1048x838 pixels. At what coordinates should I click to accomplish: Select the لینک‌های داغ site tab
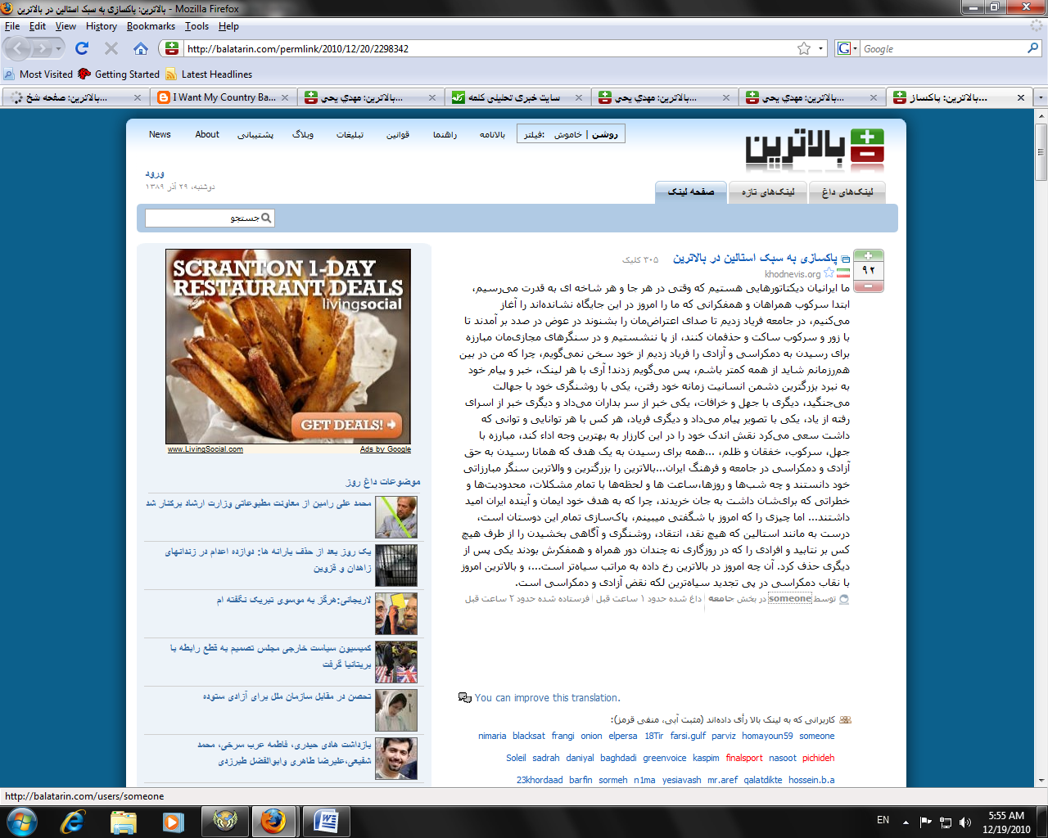[847, 191]
